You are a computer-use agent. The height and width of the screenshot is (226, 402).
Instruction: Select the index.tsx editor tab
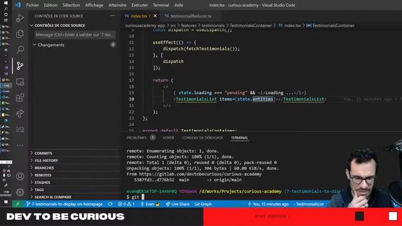pos(139,16)
